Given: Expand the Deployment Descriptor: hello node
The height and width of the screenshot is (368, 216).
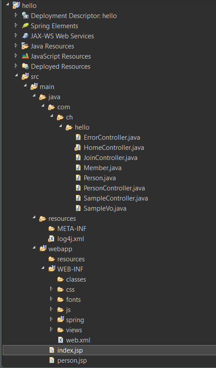Looking at the screenshot, I should coord(16,15).
